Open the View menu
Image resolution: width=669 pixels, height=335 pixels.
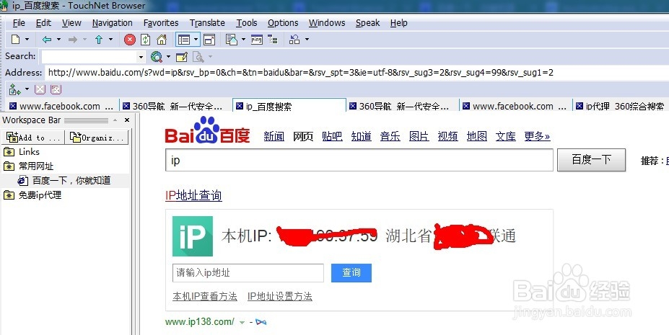click(x=71, y=23)
